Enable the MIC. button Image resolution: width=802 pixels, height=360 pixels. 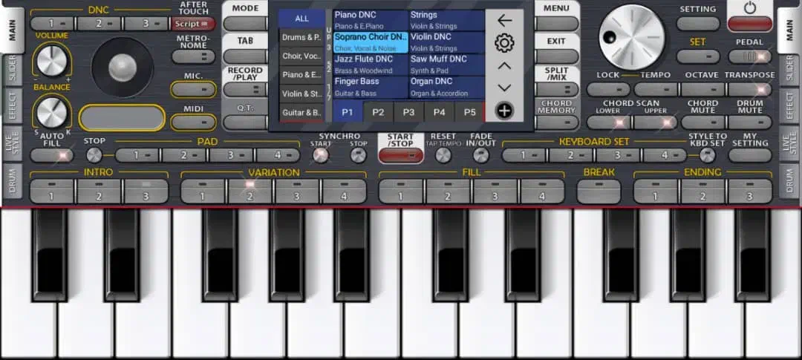(193, 90)
